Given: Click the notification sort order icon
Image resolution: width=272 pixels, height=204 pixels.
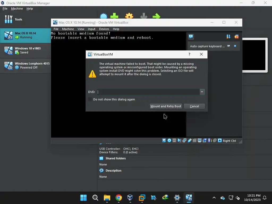Looking at the screenshot, I should point(228,37).
